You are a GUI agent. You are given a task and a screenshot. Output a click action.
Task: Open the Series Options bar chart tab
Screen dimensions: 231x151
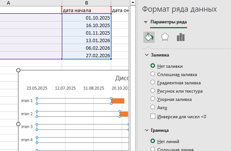pos(181,37)
